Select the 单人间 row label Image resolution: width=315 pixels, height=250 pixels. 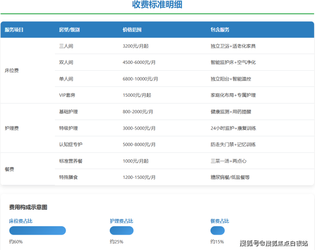click(66, 79)
